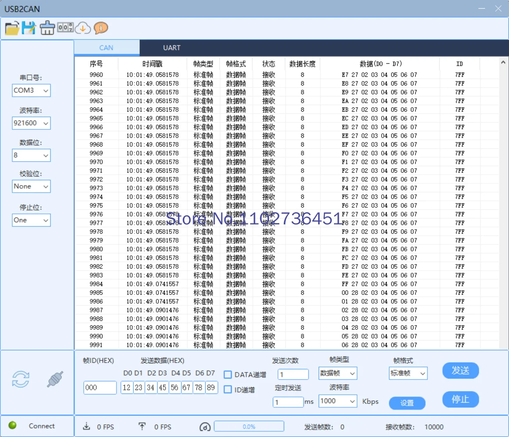Click the refresh ports icon
The image size is (509, 437).
tap(21, 379)
